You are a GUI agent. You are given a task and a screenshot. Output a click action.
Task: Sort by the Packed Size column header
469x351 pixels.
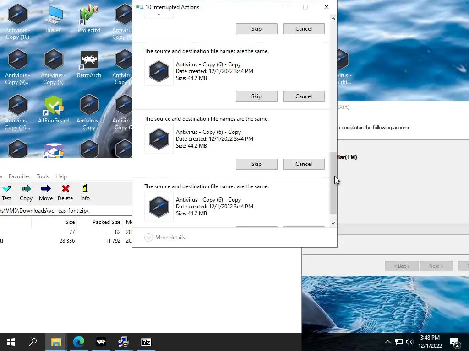[100, 222]
